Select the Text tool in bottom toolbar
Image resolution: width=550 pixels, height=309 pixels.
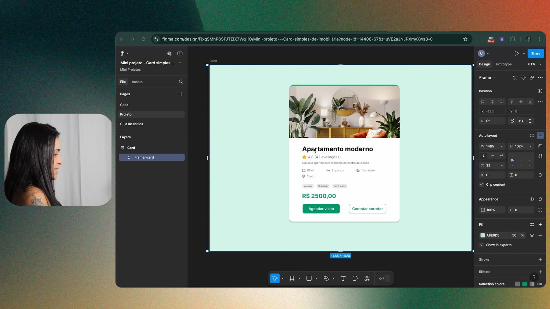click(343, 278)
